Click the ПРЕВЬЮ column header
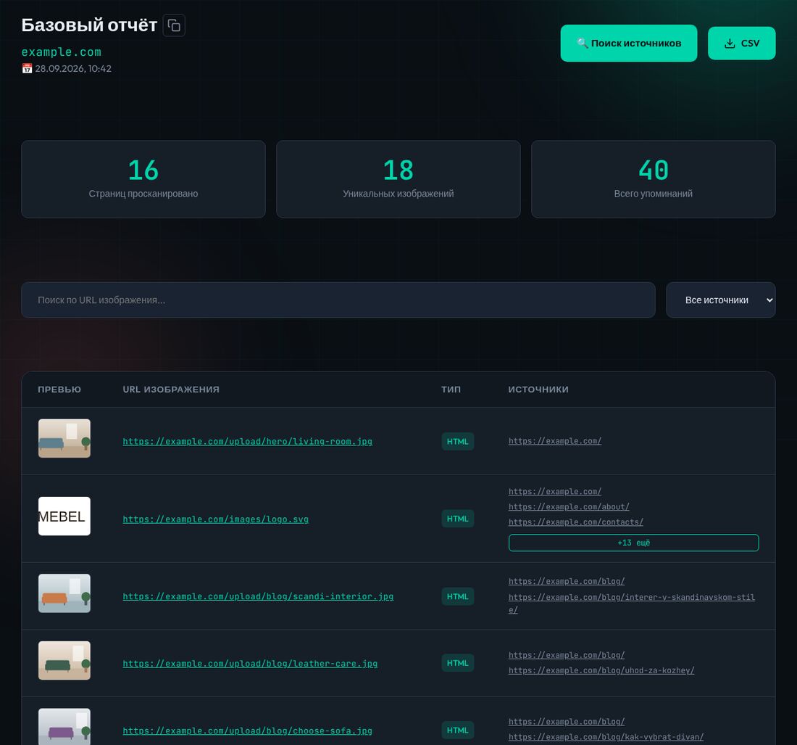Viewport: 797px width, 745px height. pyautogui.click(x=59, y=390)
